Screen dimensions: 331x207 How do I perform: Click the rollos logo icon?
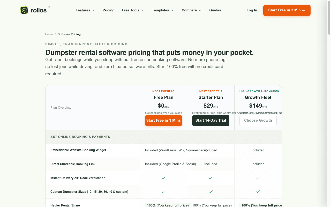tap(24, 10)
